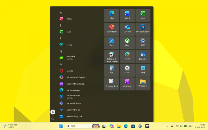Open the volume speaker indicator

[x=181, y=126]
